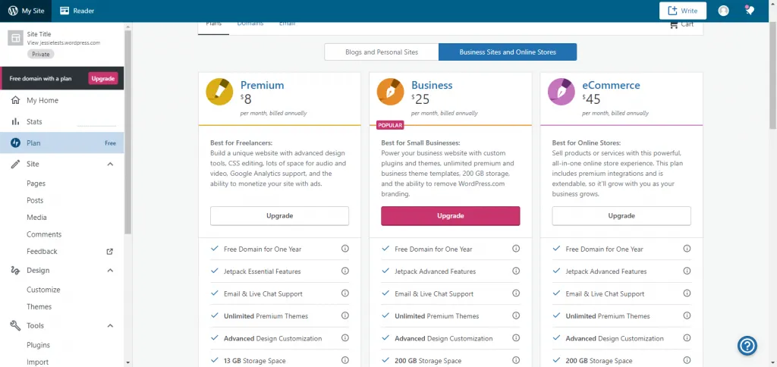Open Comments under Site
This screenshot has height=367, width=777.
pyautogui.click(x=44, y=234)
